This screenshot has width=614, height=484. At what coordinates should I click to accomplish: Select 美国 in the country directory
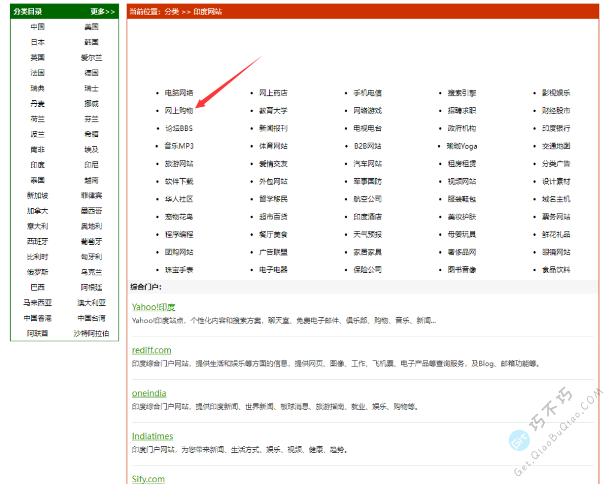tap(91, 27)
